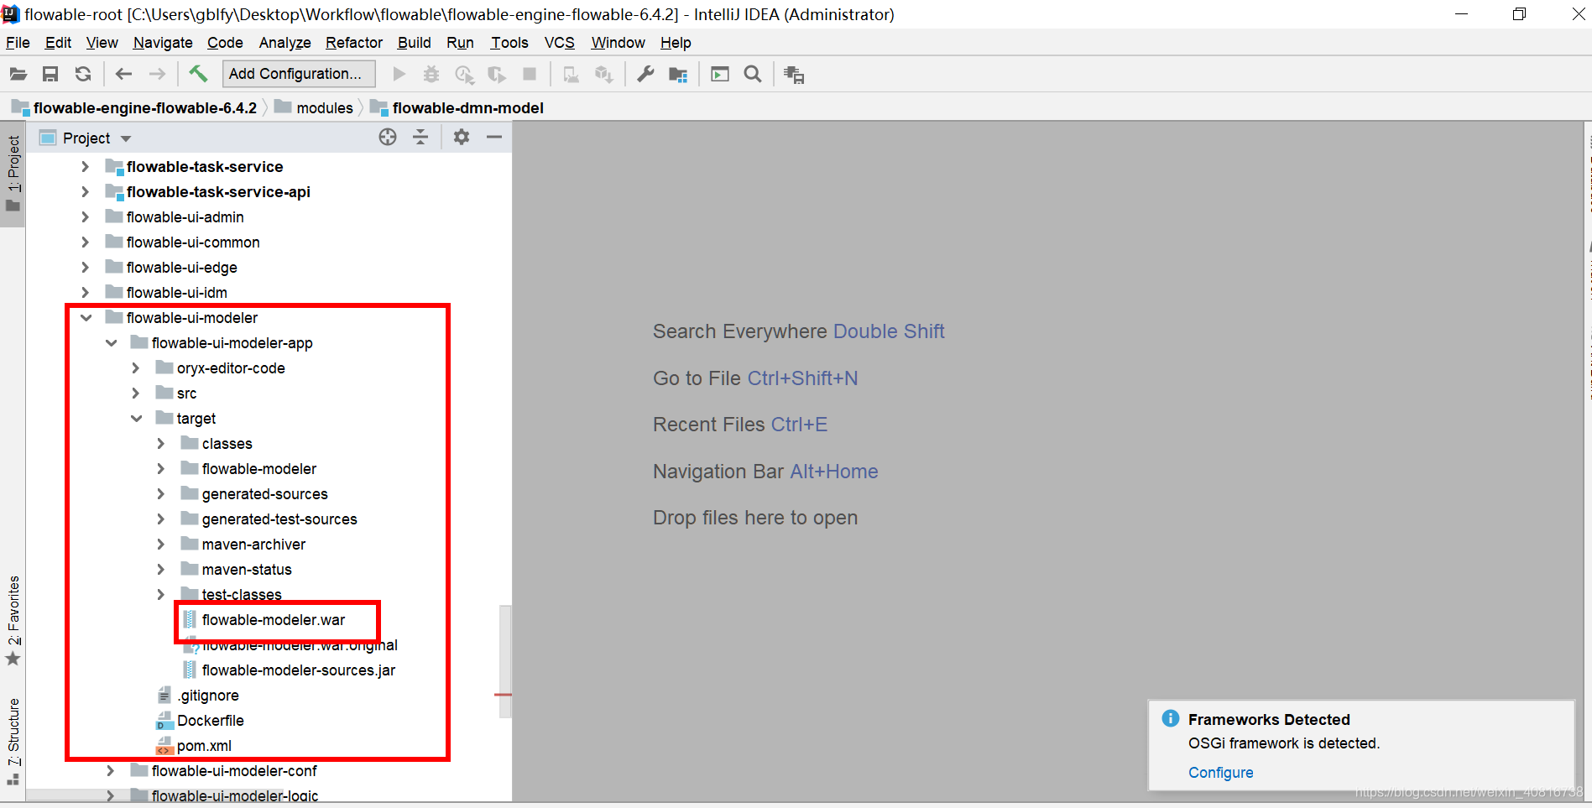This screenshot has height=808, width=1592.
Task: Open Project panel gear options
Action: click(x=462, y=137)
